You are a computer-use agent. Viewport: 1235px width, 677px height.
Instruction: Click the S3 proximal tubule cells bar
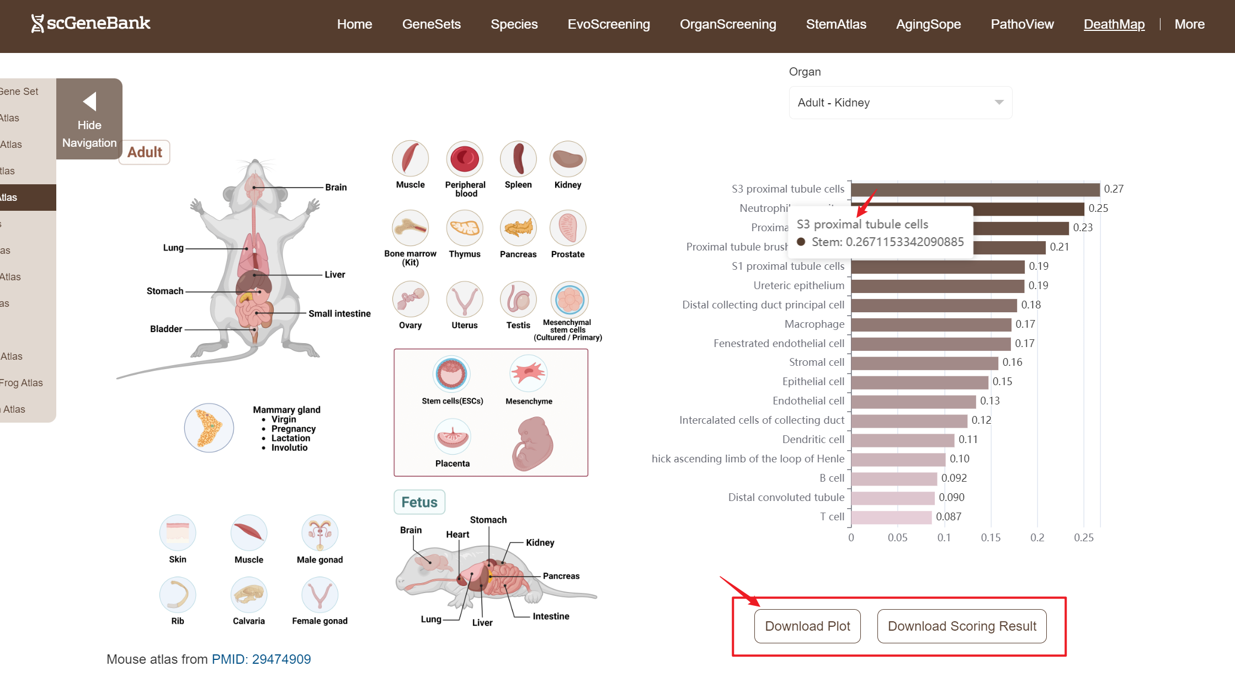coord(975,189)
